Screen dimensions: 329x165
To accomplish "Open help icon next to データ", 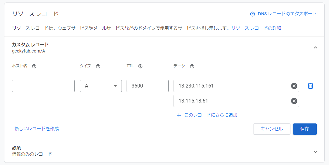I will (x=192, y=66).
